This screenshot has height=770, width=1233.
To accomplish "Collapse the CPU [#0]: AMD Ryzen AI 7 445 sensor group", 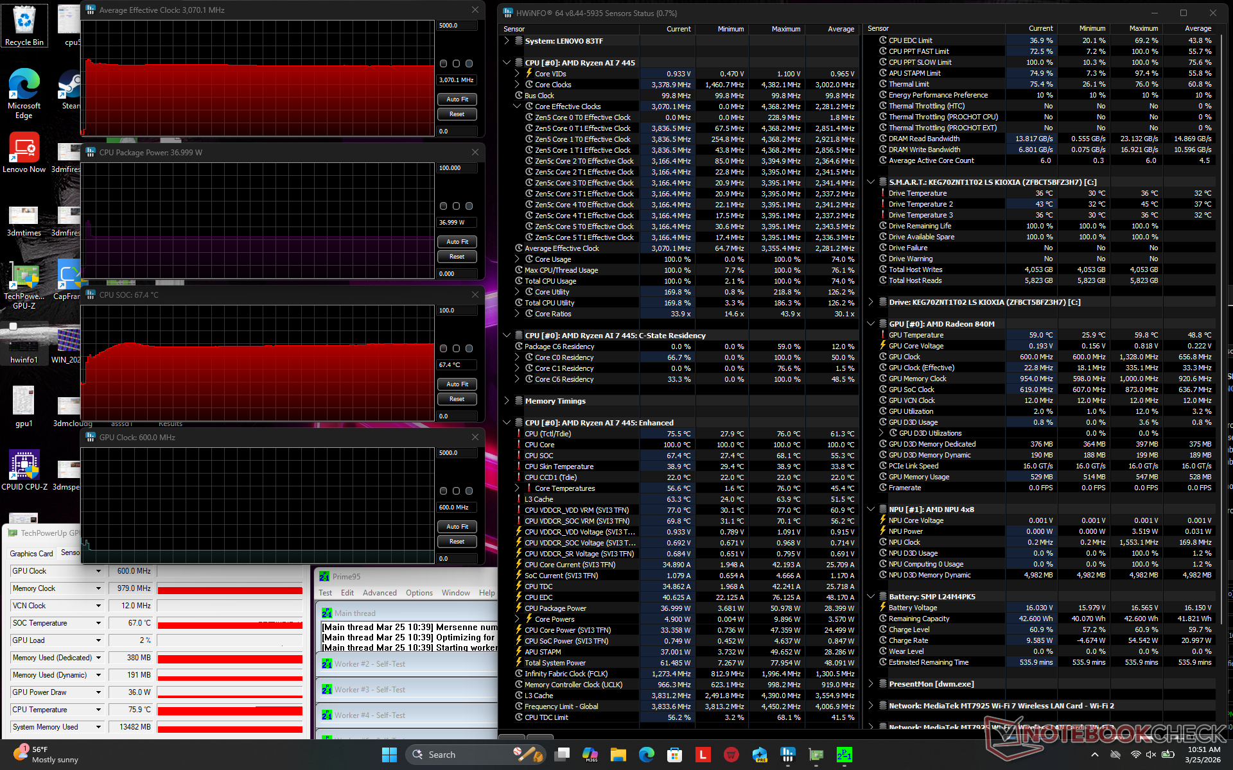I will [507, 63].
